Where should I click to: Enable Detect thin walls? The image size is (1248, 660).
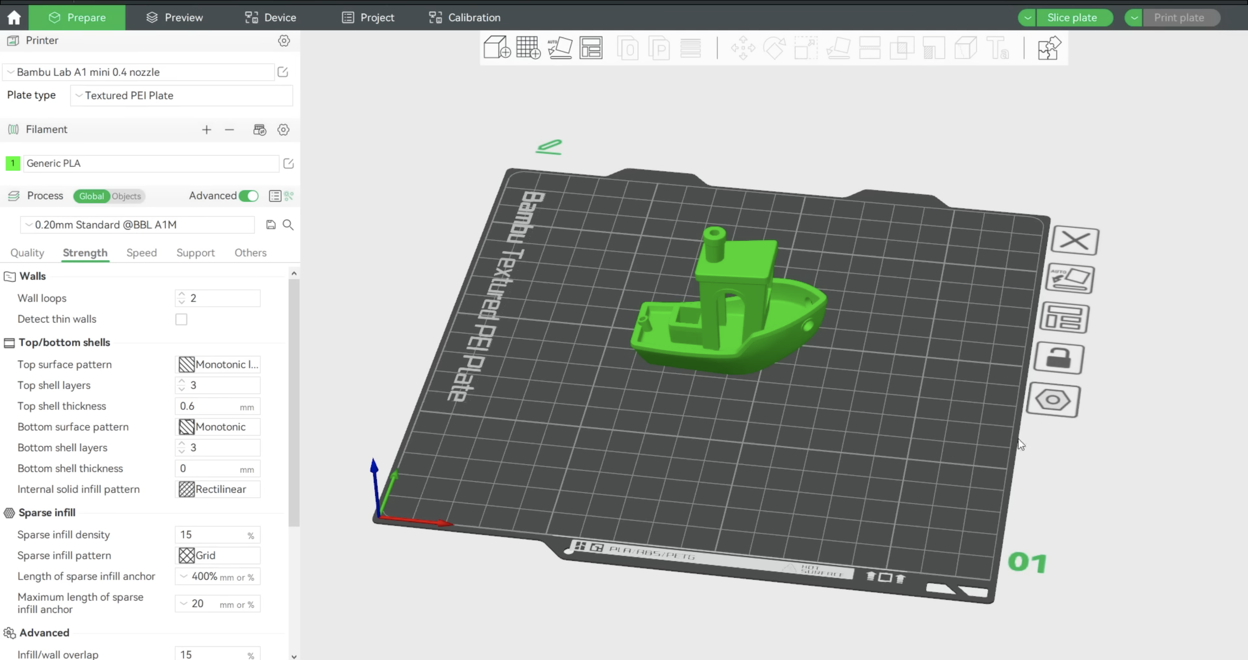(x=181, y=319)
